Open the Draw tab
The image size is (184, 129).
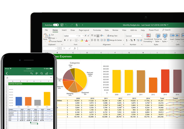(73, 30)
